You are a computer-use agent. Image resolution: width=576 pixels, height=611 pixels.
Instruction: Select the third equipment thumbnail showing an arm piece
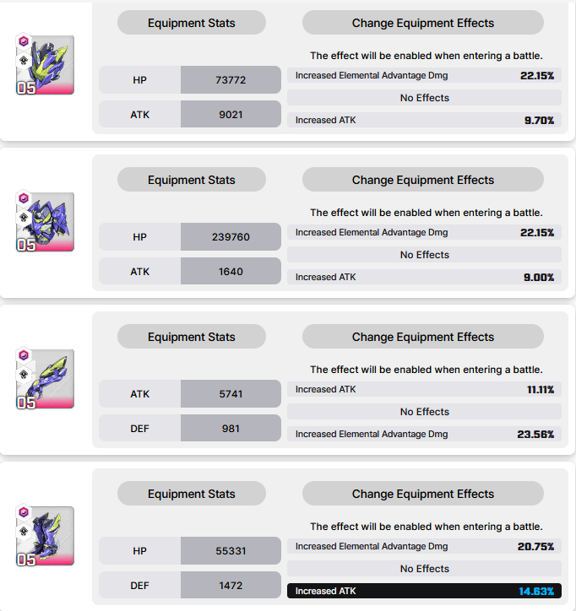(x=45, y=379)
